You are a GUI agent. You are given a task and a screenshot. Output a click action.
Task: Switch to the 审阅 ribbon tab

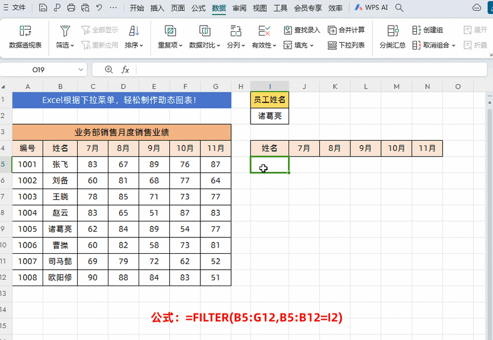pyautogui.click(x=239, y=8)
